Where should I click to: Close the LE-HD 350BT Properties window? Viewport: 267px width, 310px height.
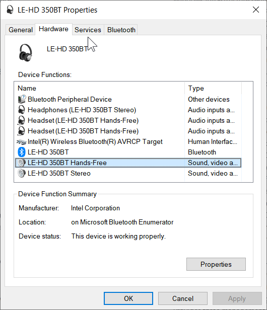point(256,10)
